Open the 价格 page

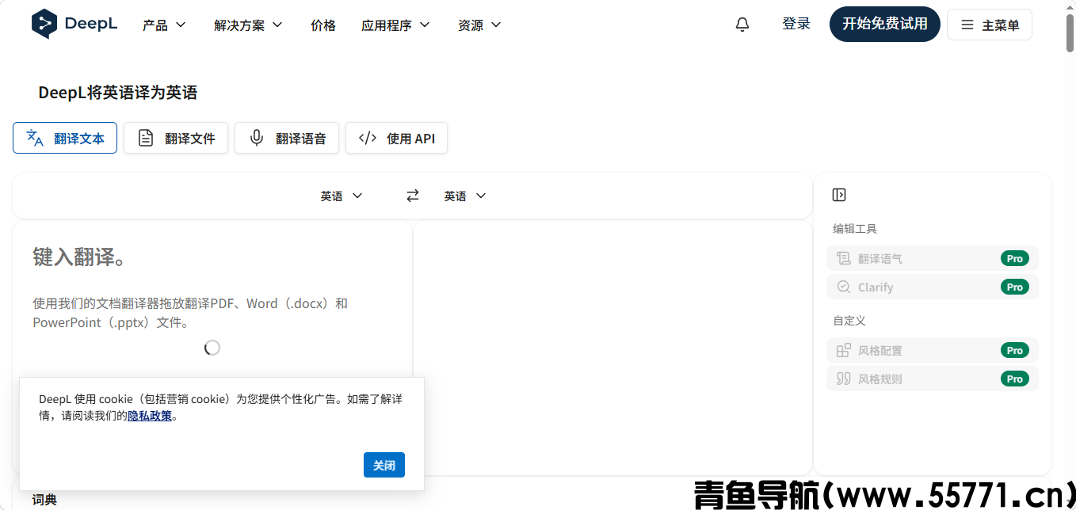pos(323,25)
